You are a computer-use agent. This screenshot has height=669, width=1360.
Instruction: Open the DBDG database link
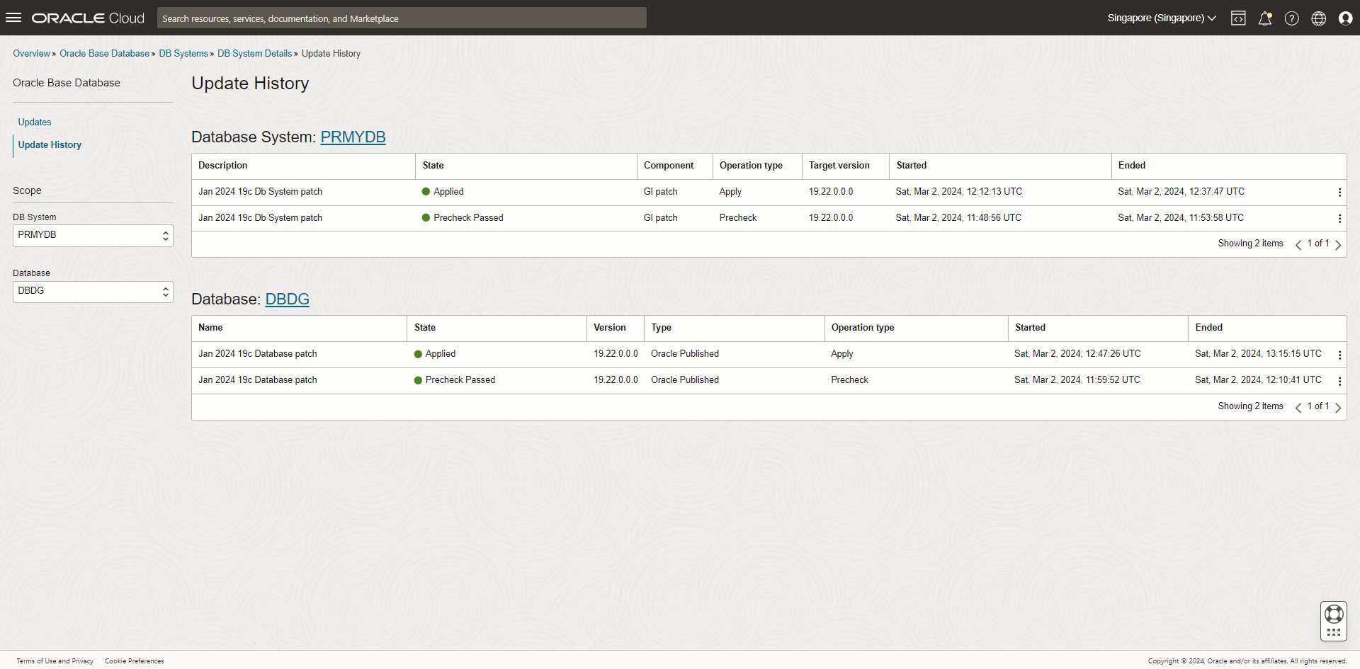pyautogui.click(x=287, y=299)
